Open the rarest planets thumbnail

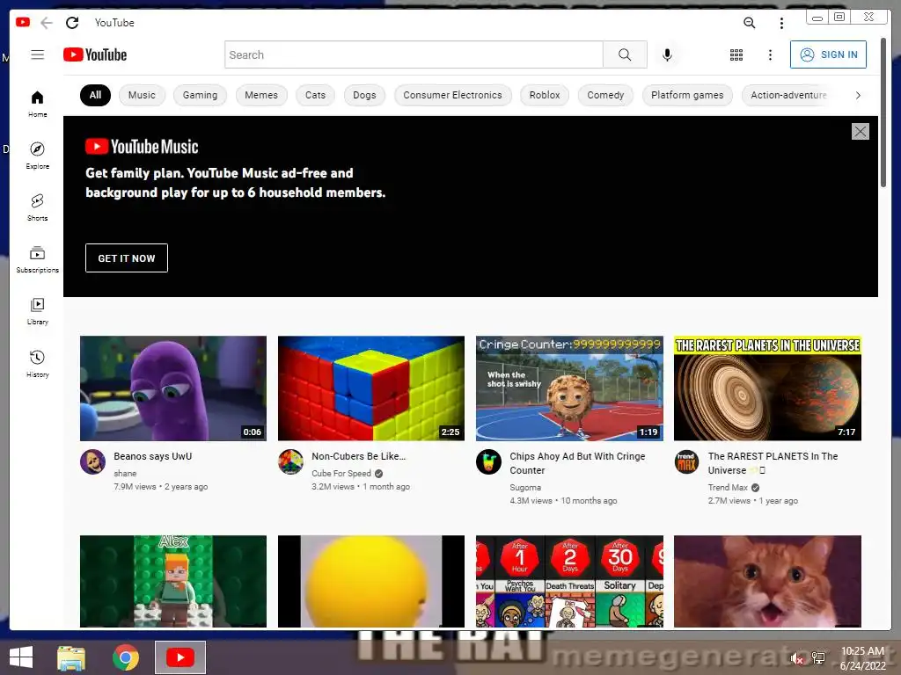(x=767, y=388)
